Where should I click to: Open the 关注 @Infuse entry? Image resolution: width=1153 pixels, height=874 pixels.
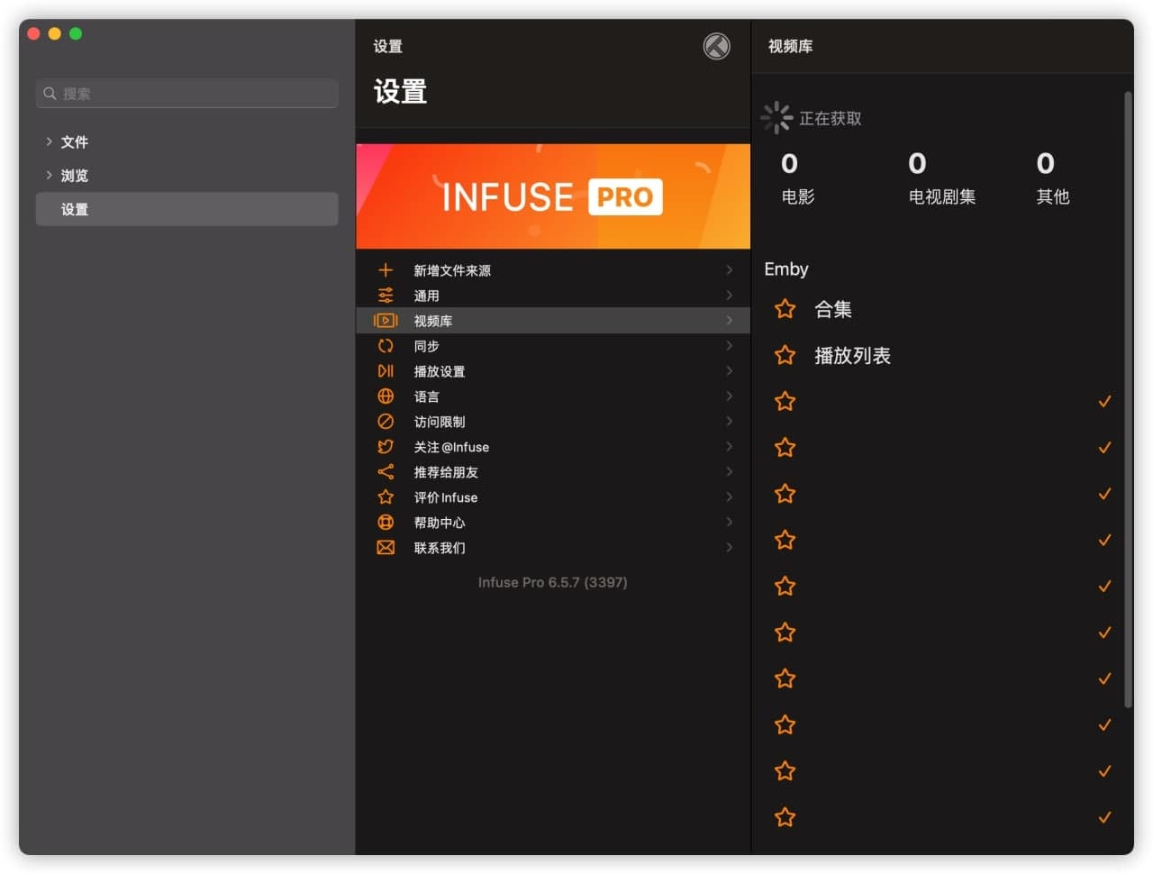[x=553, y=447]
